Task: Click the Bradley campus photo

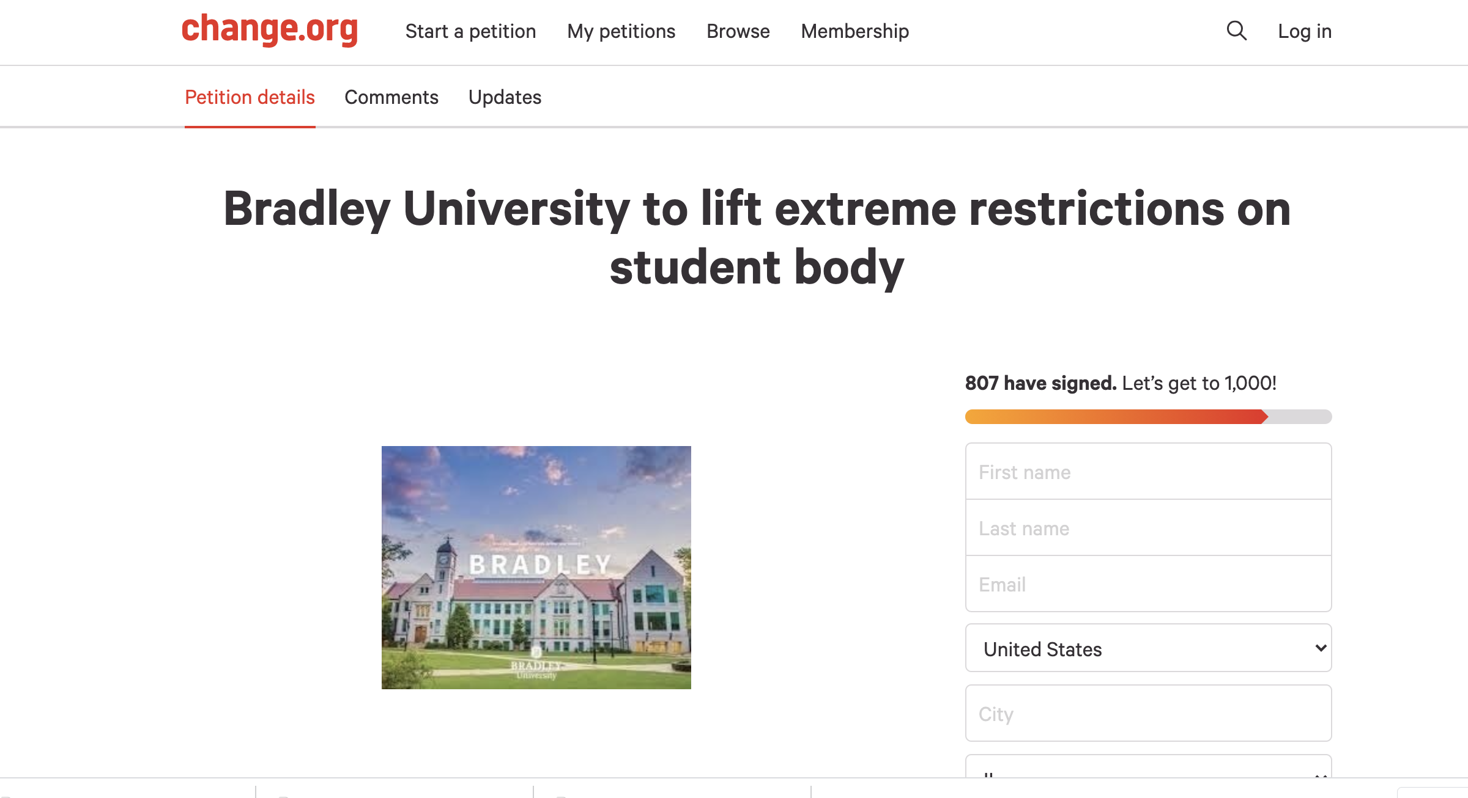Action: (536, 567)
